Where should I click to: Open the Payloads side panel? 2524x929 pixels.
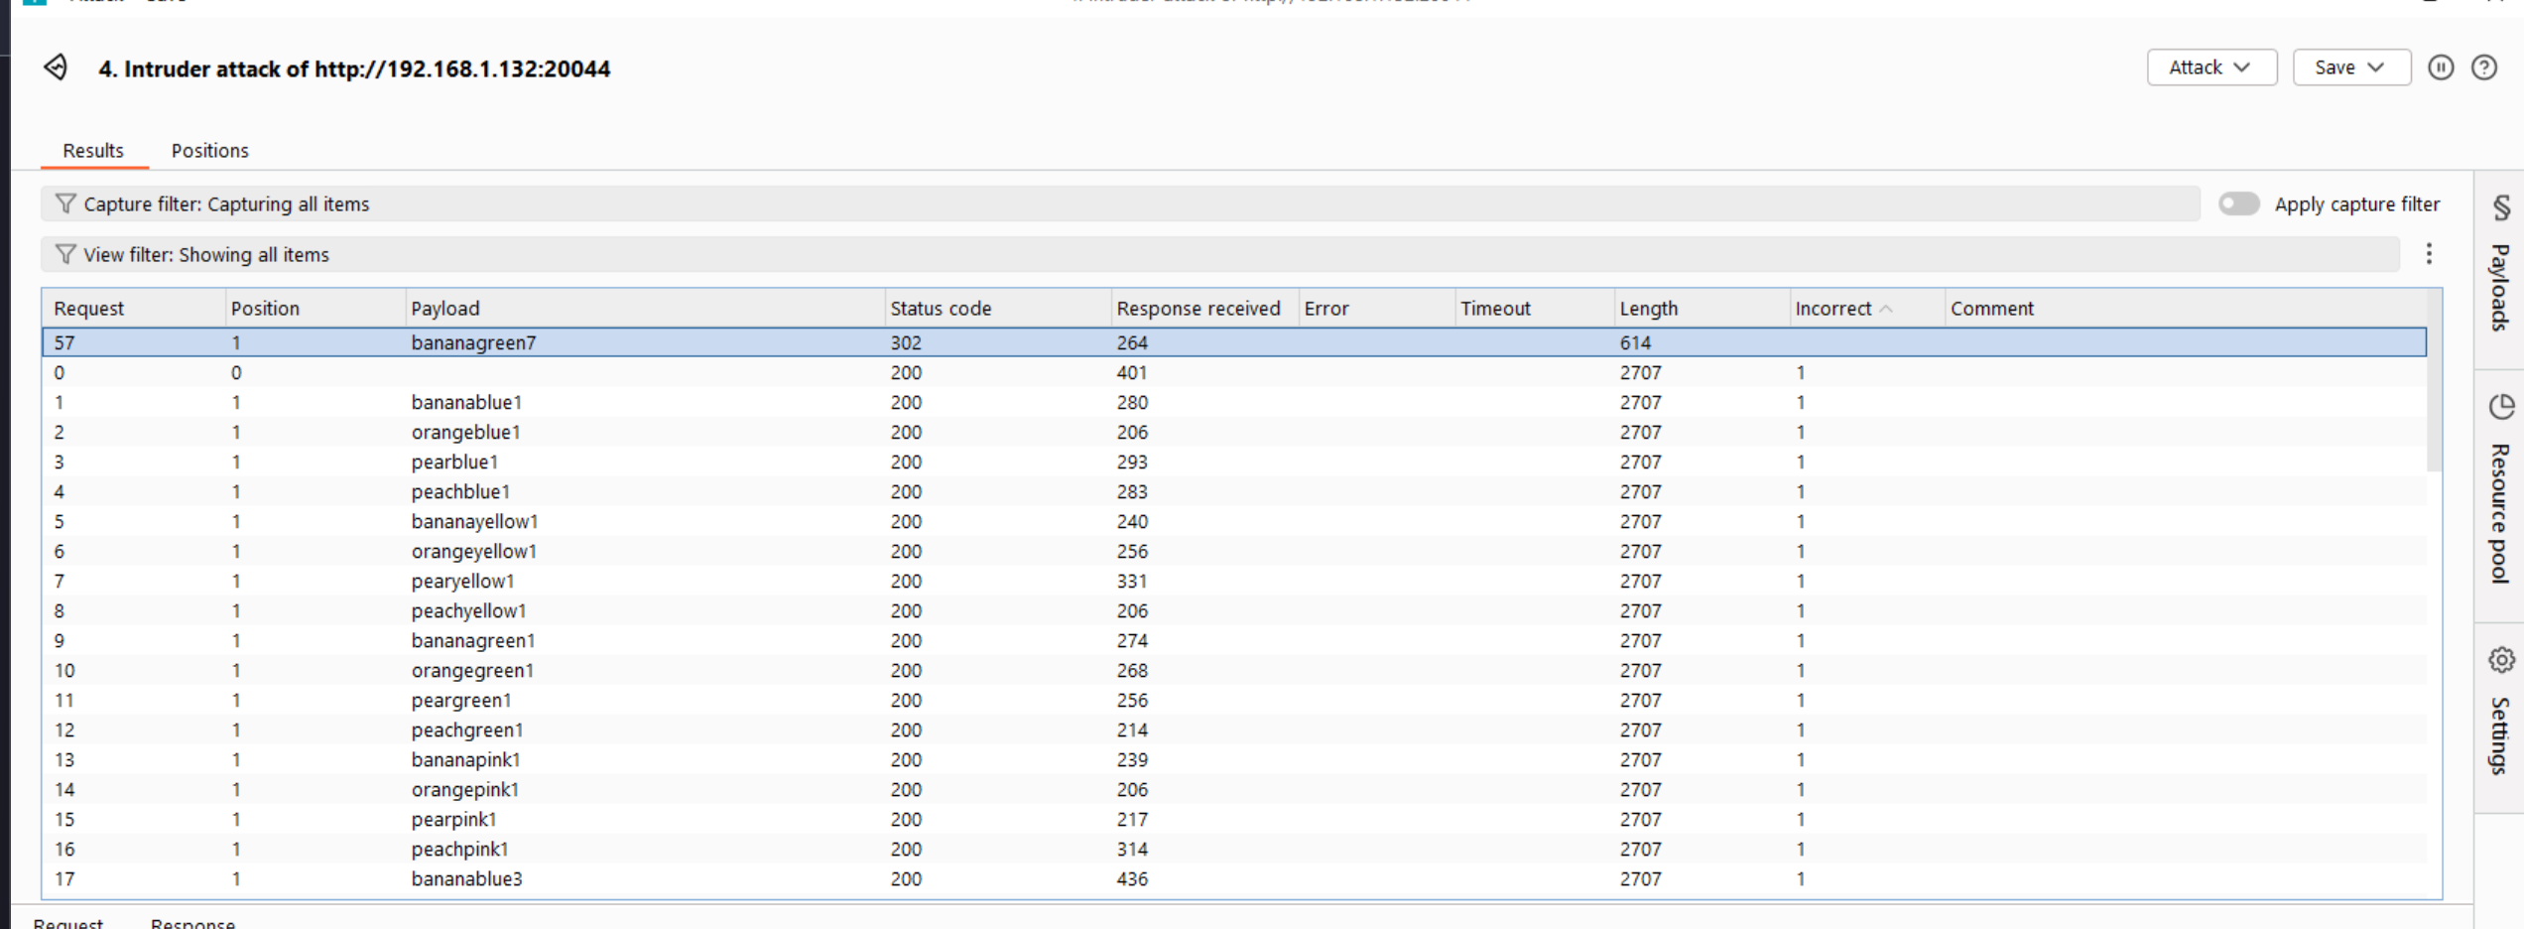click(x=2500, y=266)
